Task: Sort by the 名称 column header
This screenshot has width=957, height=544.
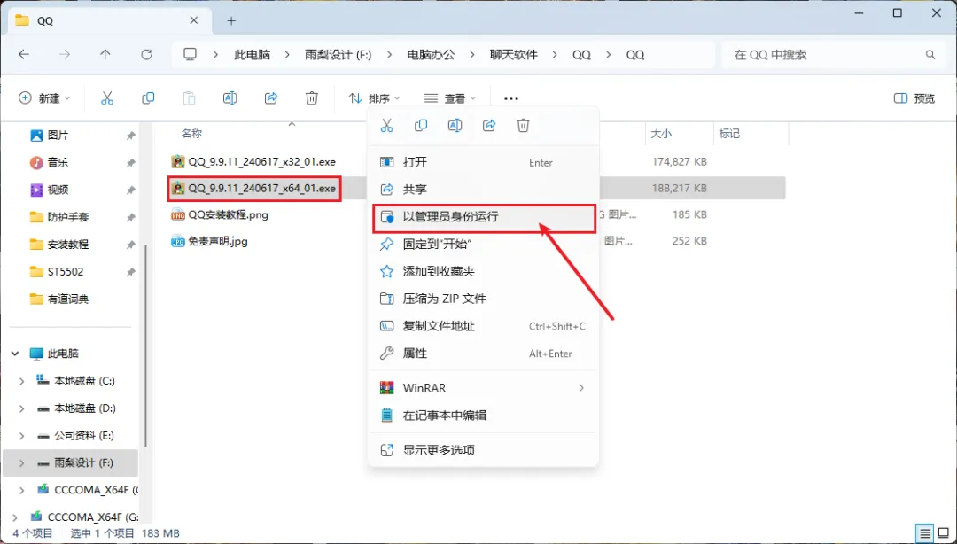Action: (x=191, y=133)
